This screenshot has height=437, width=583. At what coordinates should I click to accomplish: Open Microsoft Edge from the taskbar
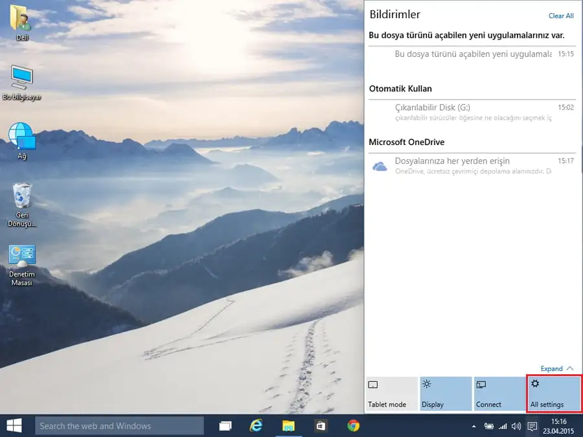pos(257,426)
